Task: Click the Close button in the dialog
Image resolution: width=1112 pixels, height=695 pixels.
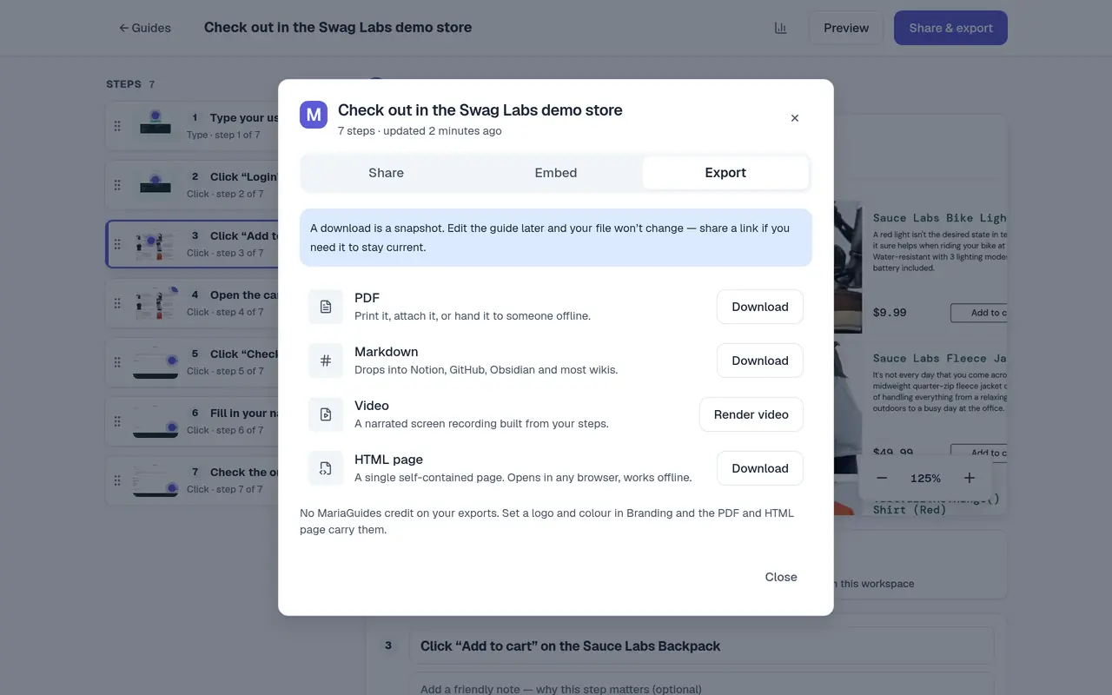Action: (x=781, y=577)
